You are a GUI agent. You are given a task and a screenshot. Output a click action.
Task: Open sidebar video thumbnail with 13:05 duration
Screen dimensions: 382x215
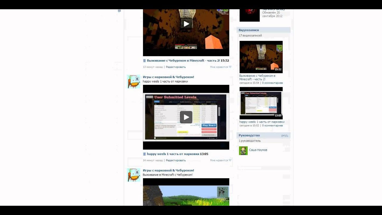(x=261, y=103)
